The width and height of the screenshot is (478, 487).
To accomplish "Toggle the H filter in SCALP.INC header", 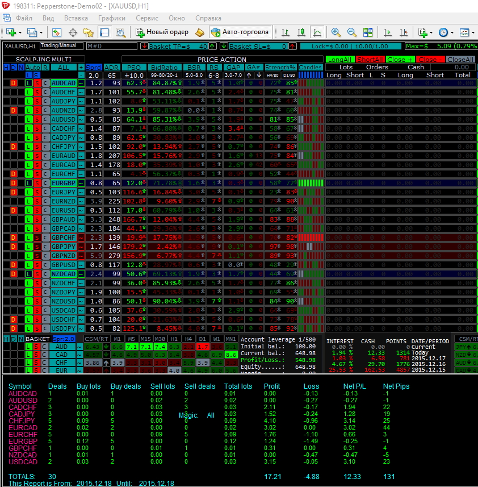I will click(x=6, y=68).
